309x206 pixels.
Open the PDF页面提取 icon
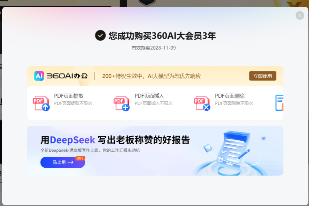[x=41, y=103]
